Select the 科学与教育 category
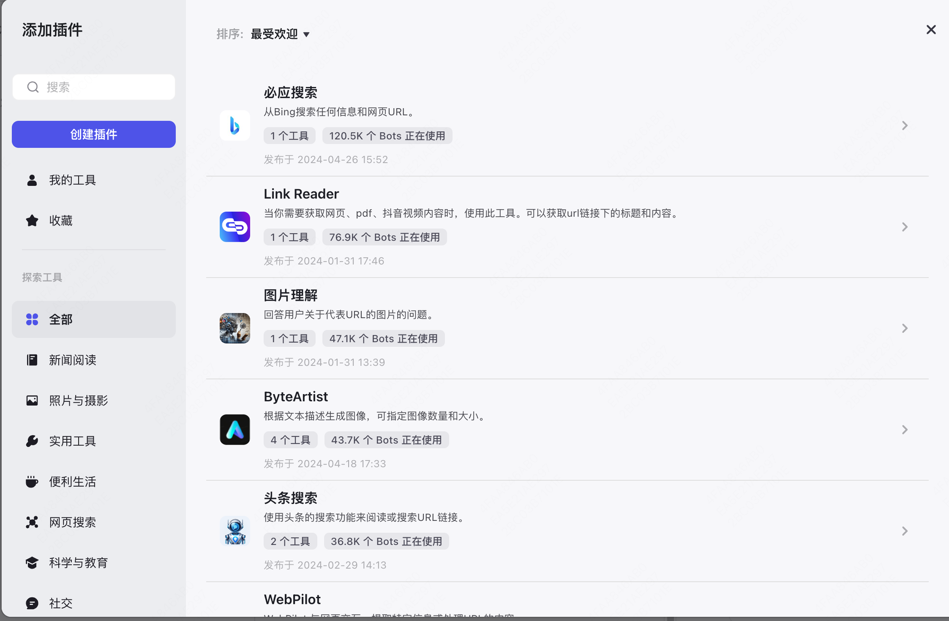Screen dimensions: 949x621 point(78,563)
